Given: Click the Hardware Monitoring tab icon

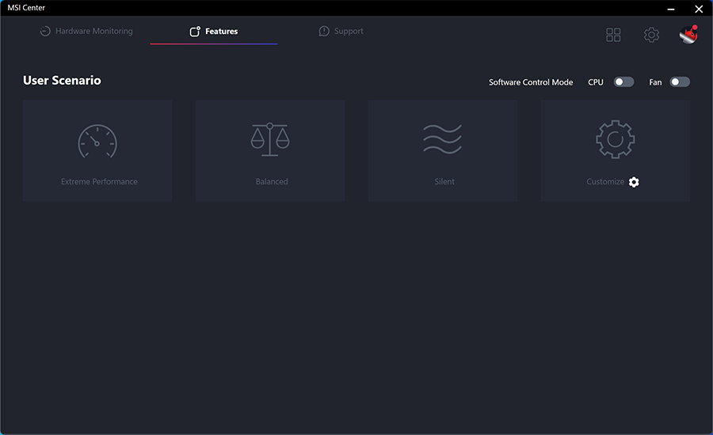Looking at the screenshot, I should click(x=45, y=31).
